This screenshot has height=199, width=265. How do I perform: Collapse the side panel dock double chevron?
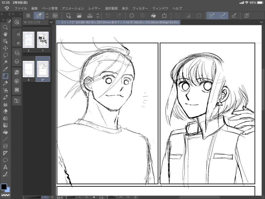pyautogui.click(x=13, y=14)
